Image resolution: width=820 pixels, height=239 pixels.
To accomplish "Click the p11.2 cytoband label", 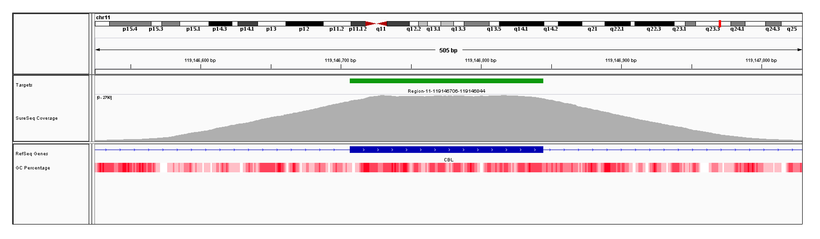I will (x=337, y=29).
